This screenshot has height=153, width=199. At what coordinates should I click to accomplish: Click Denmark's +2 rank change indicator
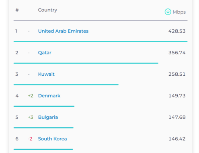[31, 96]
